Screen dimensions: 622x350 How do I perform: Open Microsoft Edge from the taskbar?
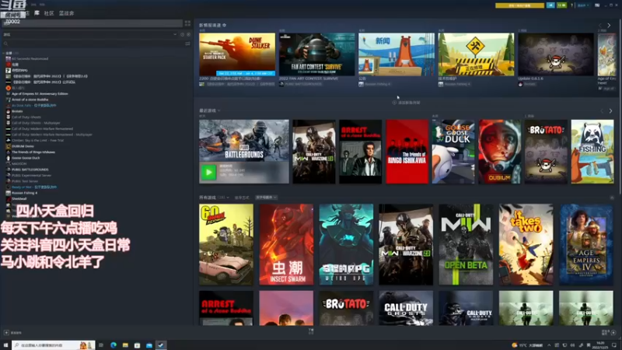click(114, 345)
